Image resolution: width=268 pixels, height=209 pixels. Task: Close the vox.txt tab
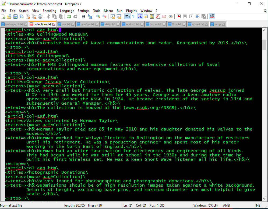pos(73,24)
